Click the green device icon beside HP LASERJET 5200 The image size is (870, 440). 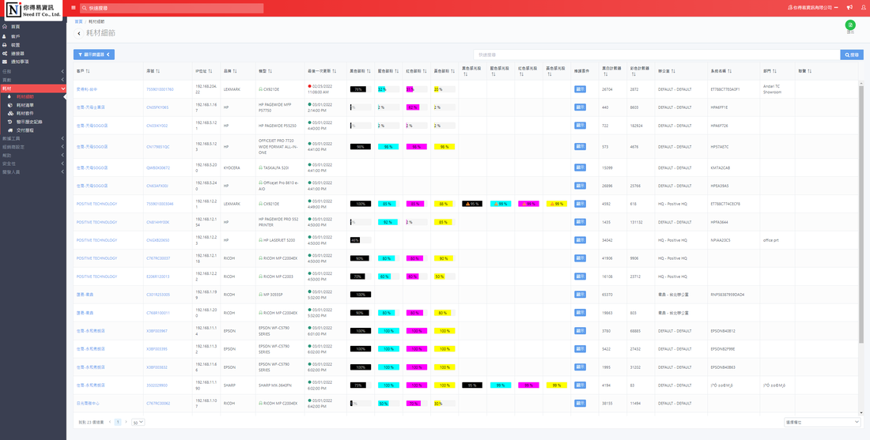[261, 240]
